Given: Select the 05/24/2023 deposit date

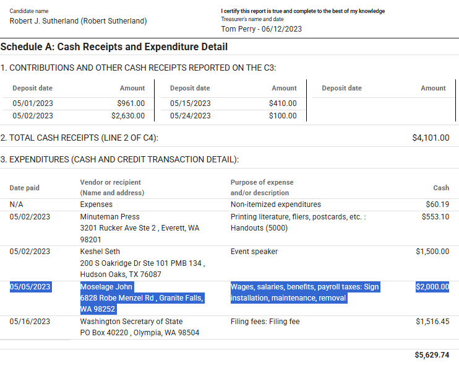Looking at the screenshot, I should (191, 116).
